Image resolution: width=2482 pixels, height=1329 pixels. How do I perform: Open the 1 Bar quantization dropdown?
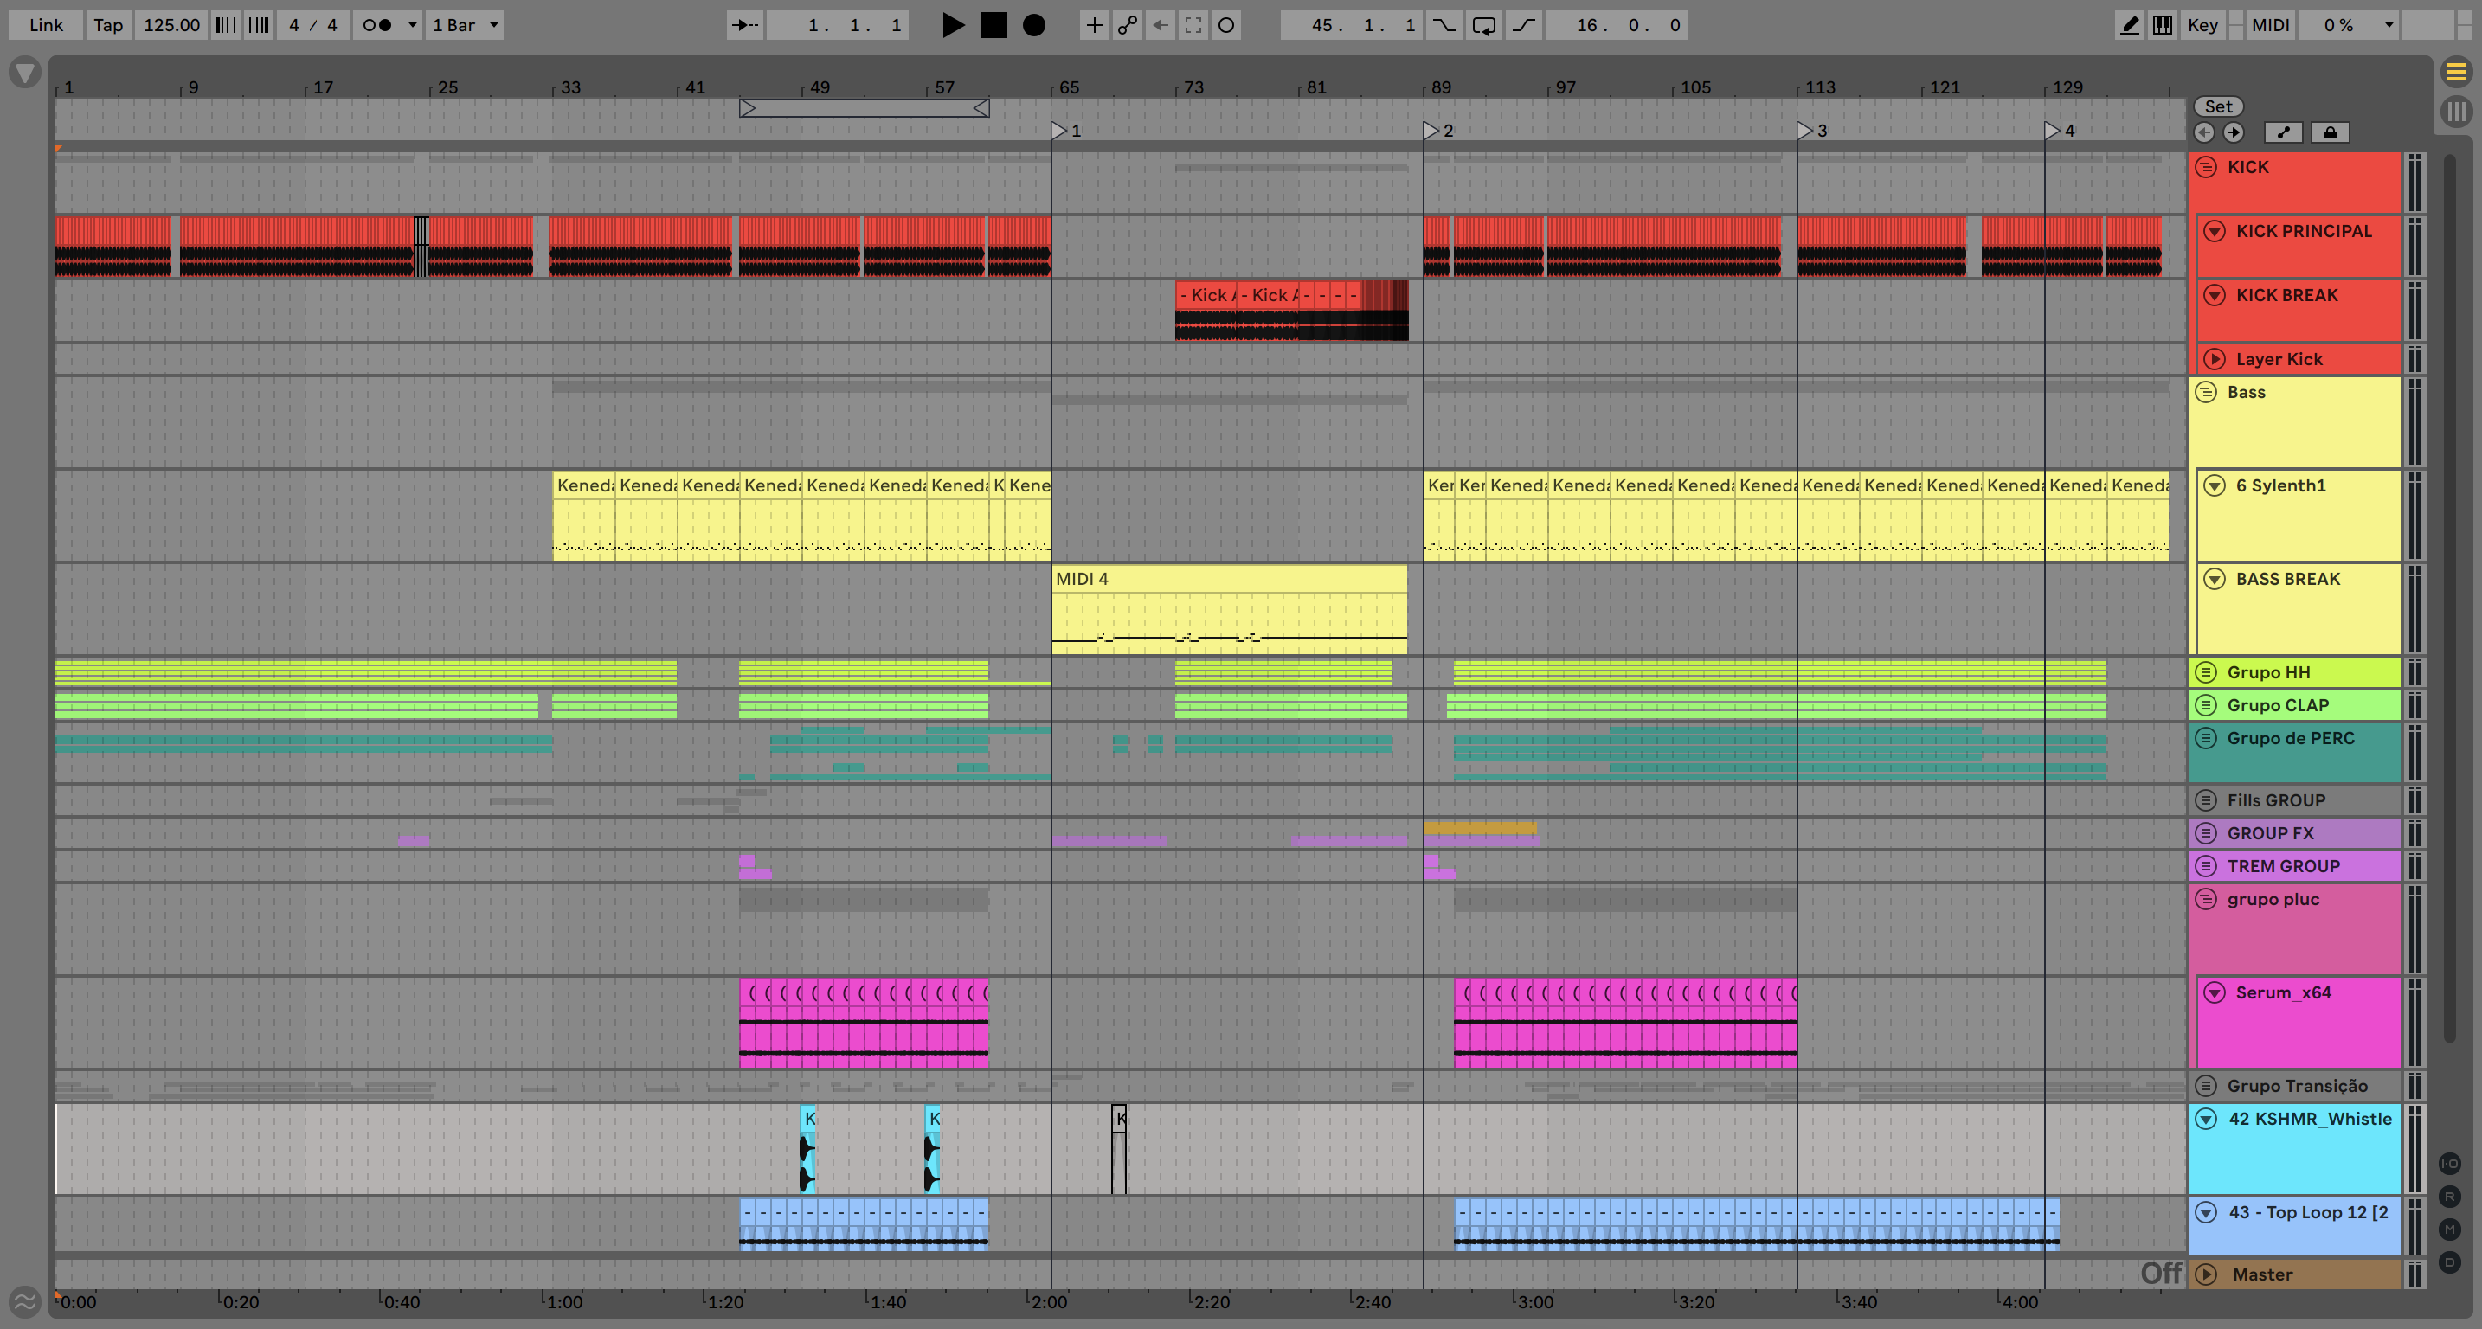466,25
